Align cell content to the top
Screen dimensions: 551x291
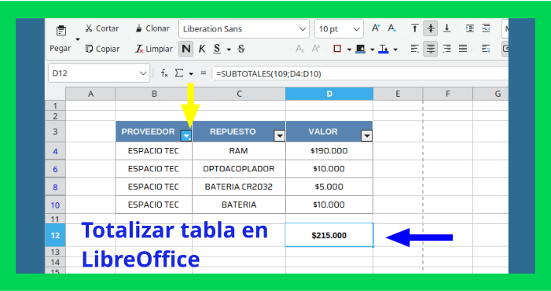tap(415, 28)
